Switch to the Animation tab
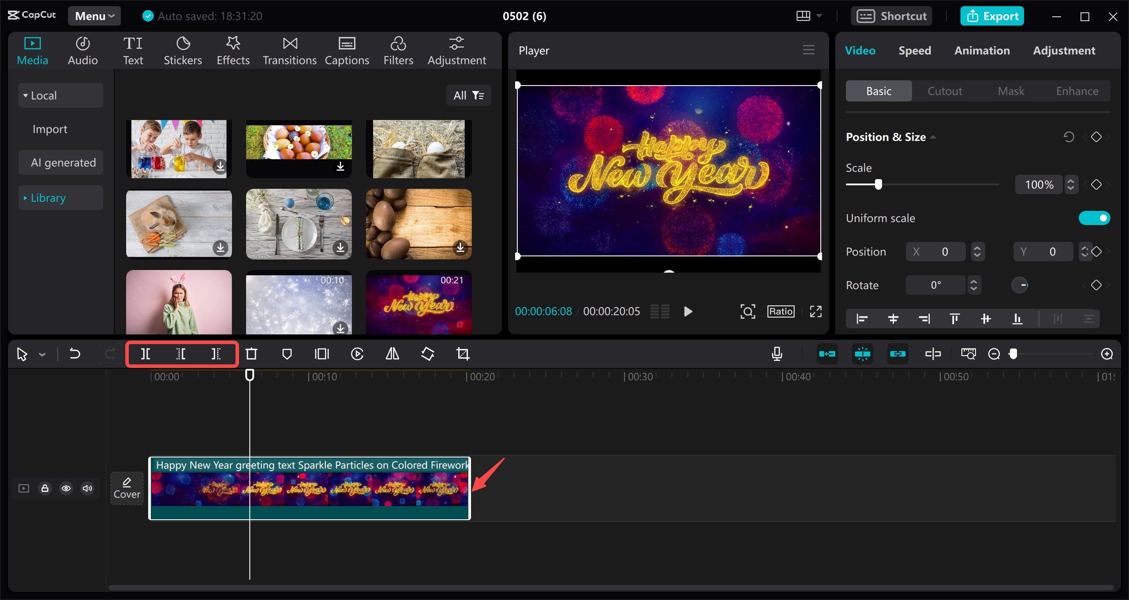Viewport: 1129px width, 600px height. point(982,50)
